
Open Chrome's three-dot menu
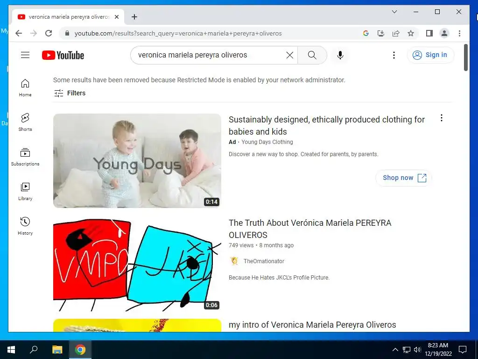459,33
